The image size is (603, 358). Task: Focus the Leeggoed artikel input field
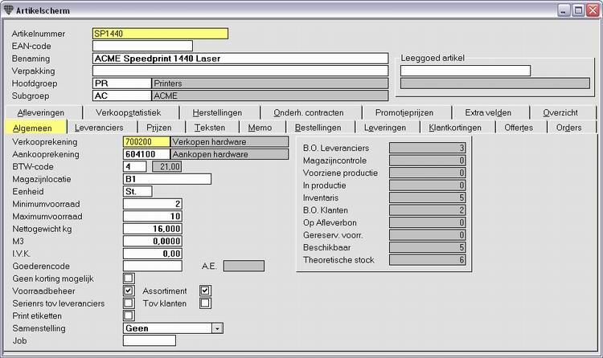(x=466, y=71)
